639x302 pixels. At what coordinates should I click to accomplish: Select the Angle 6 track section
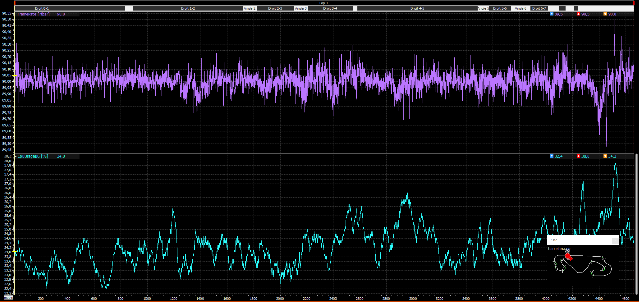tap(521, 8)
